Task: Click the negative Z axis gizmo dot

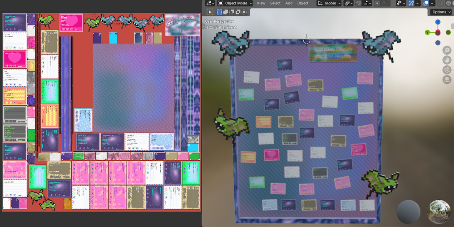Action: pyautogui.click(x=438, y=43)
